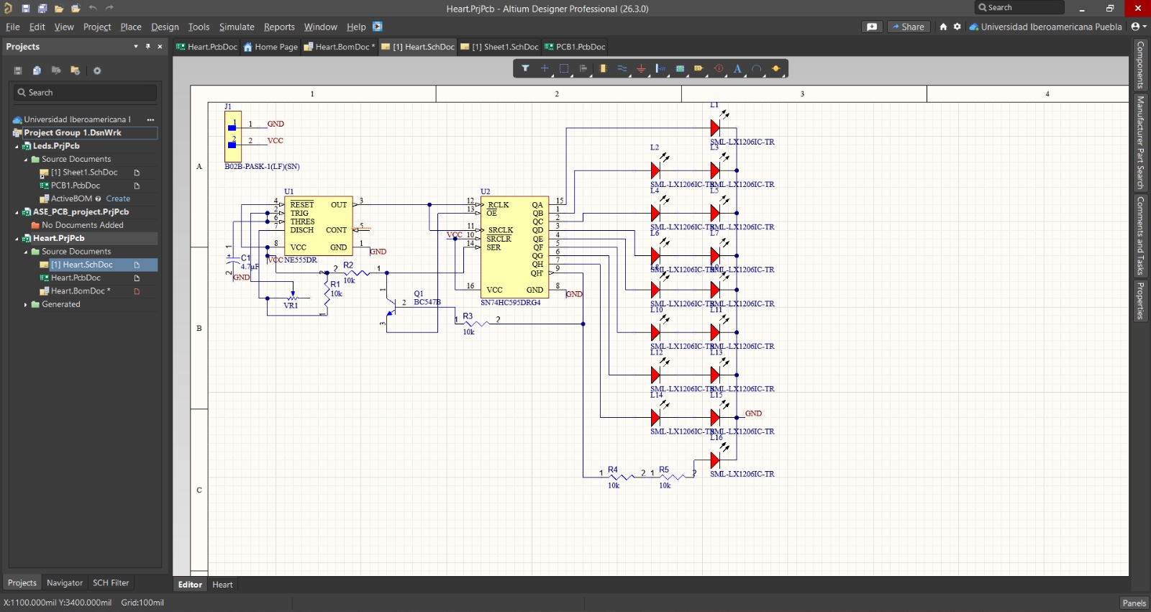This screenshot has height=612, width=1151.
Task: Expand the Generated folder
Action: coord(26,305)
